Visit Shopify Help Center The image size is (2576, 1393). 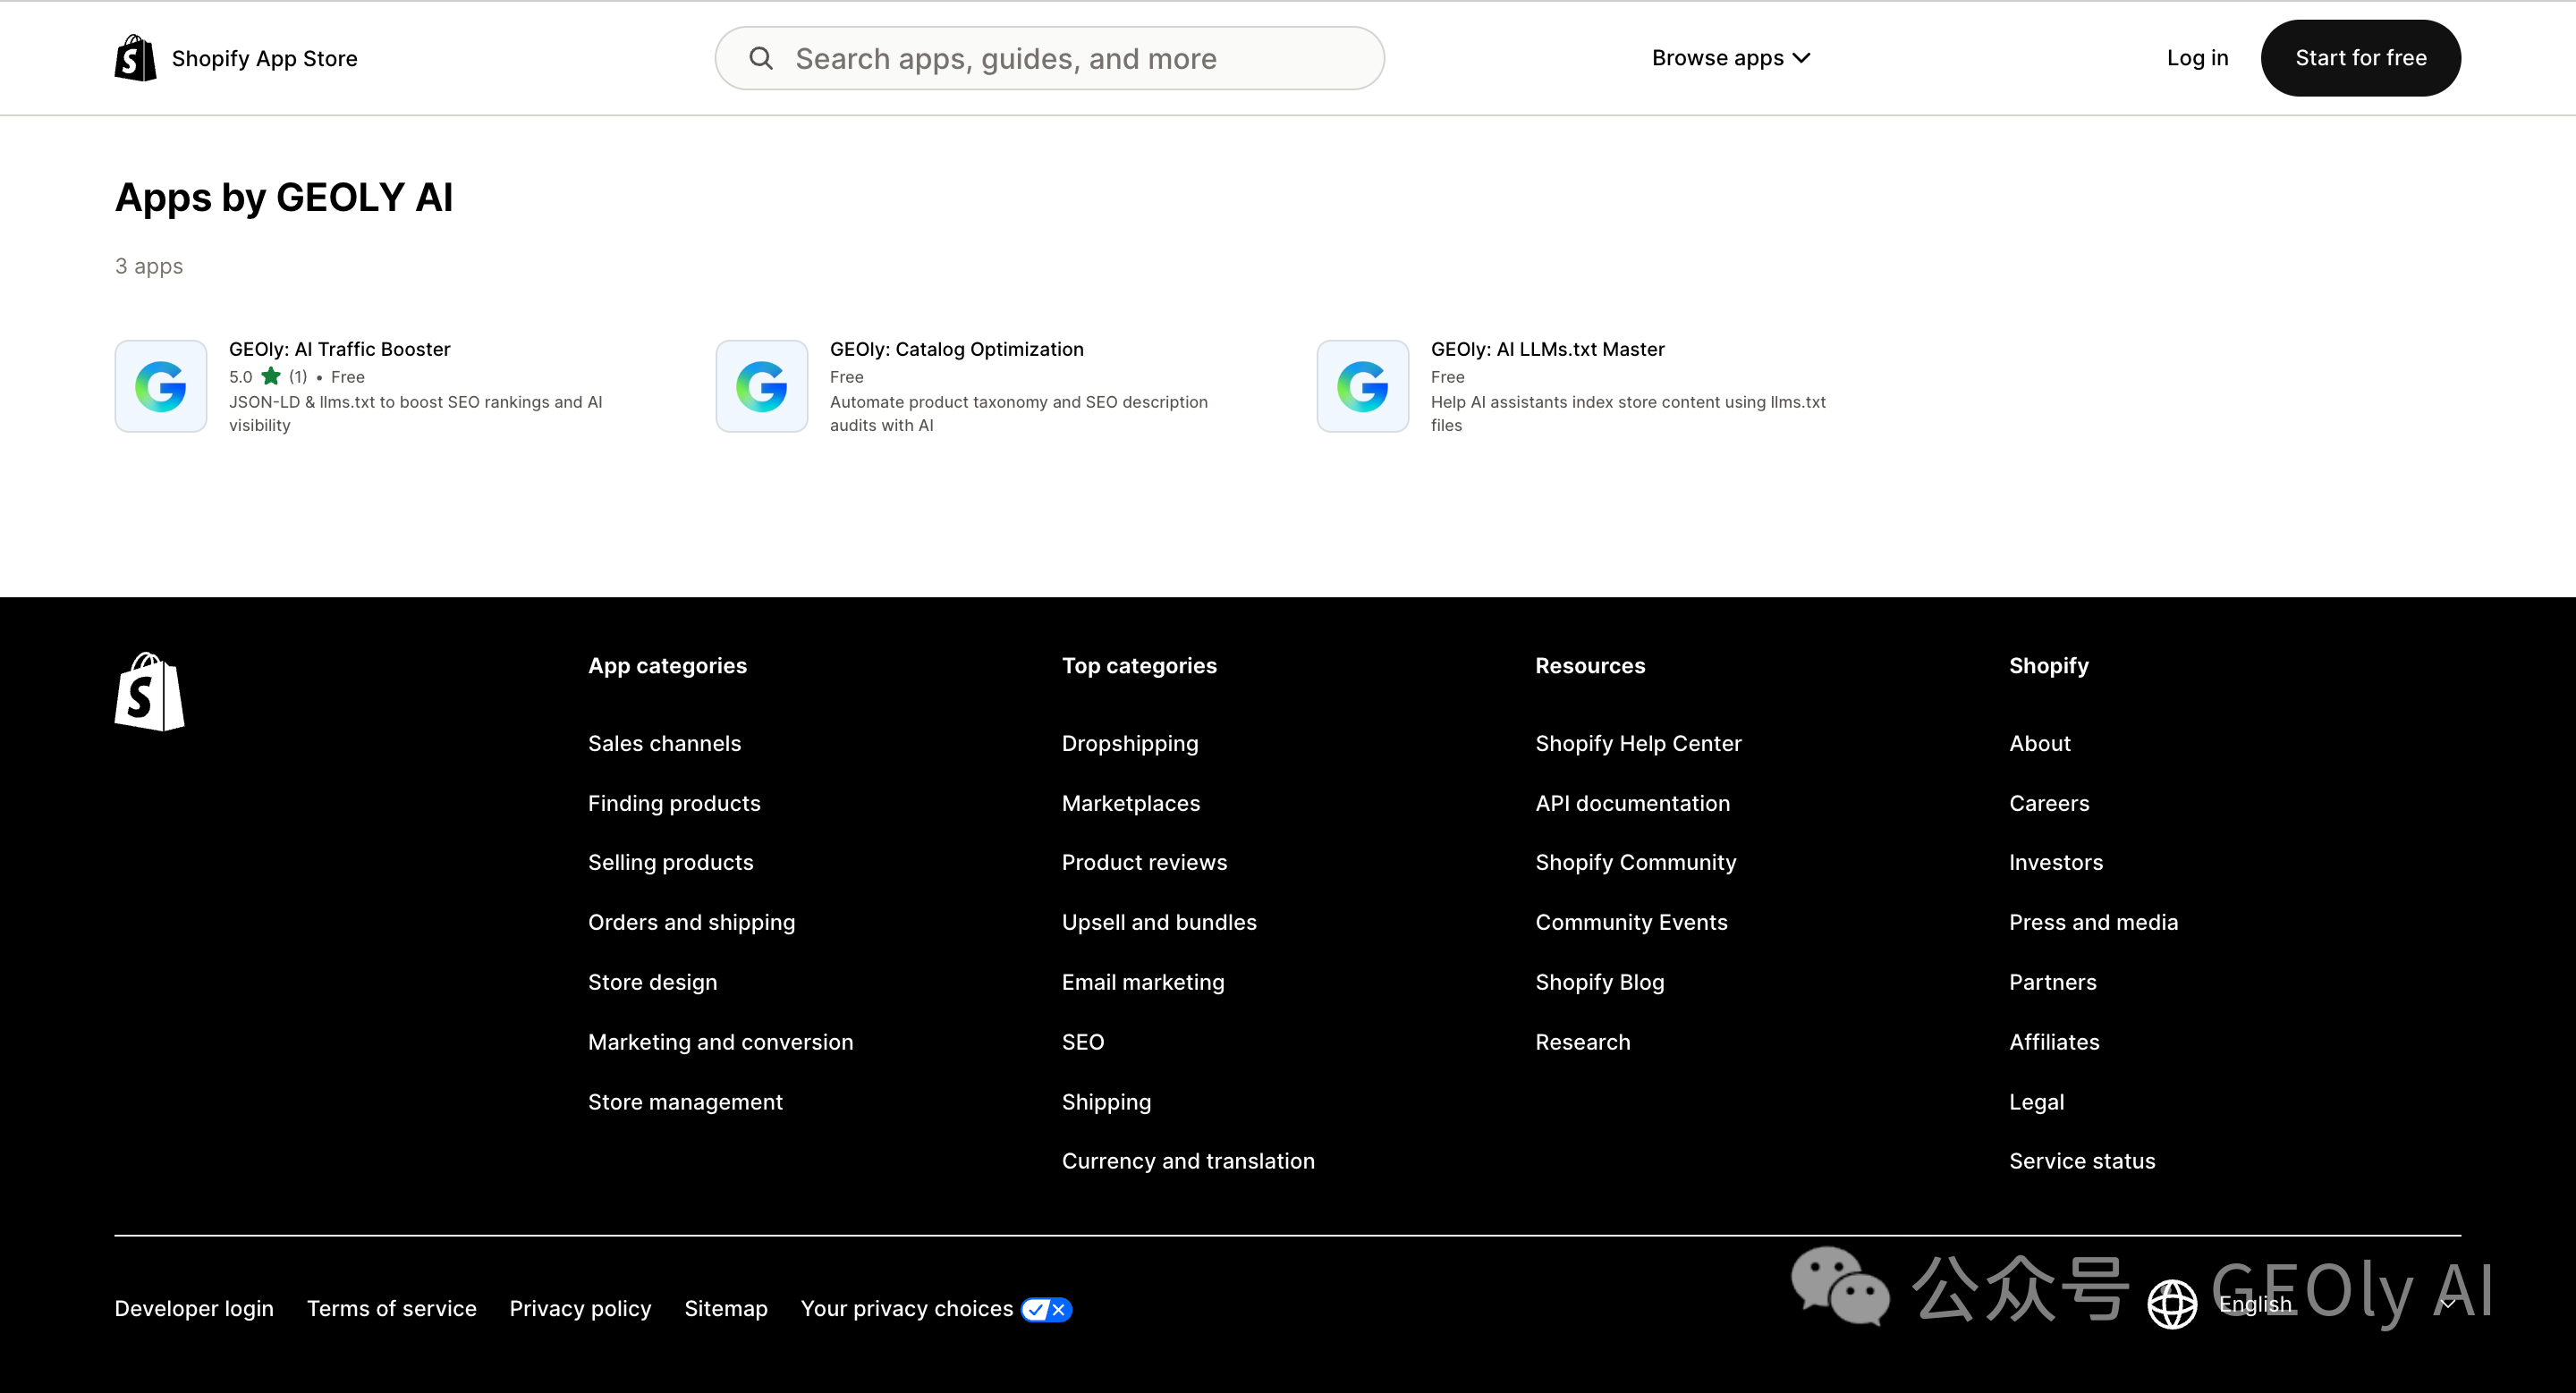coord(1639,744)
